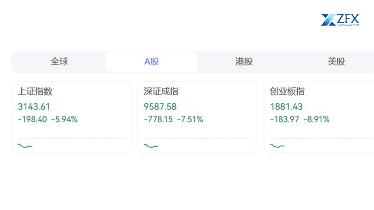Image resolution: width=374 pixels, height=210 pixels.
Task: Click the 上证指数 value 3143.61
Action: (34, 106)
